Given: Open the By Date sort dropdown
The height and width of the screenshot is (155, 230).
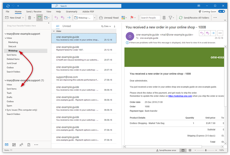Looking at the screenshot, I should [x=106, y=26].
